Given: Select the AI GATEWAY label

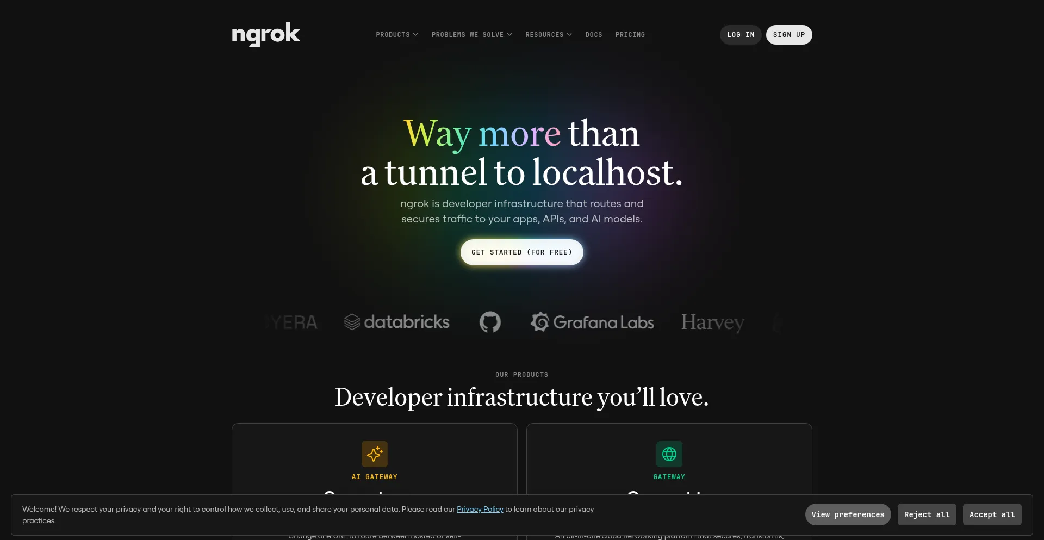Looking at the screenshot, I should click(375, 477).
